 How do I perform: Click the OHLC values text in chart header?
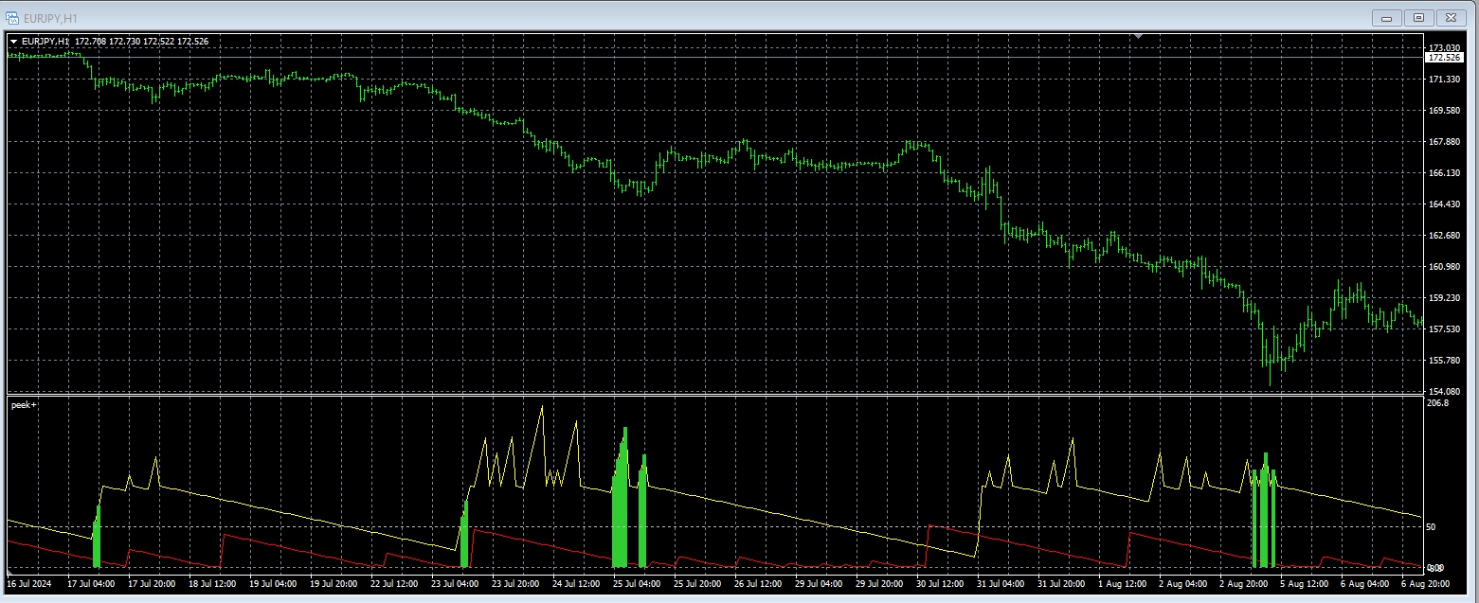tap(142, 42)
